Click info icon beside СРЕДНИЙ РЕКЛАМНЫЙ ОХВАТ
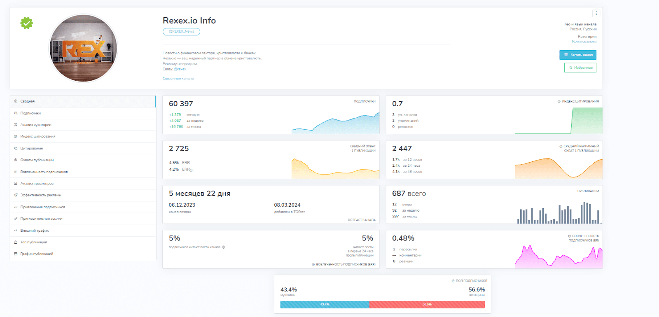The image size is (659, 317). coord(561,146)
